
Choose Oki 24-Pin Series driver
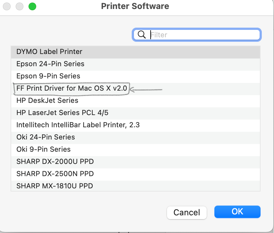(x=46, y=137)
